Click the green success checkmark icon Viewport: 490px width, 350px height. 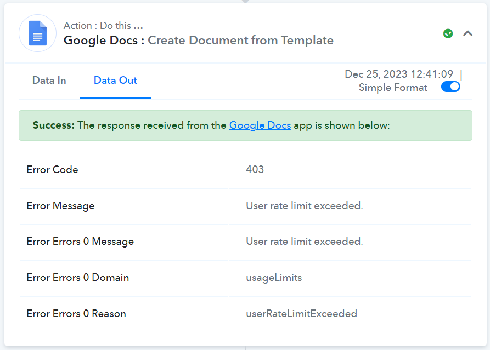click(448, 33)
